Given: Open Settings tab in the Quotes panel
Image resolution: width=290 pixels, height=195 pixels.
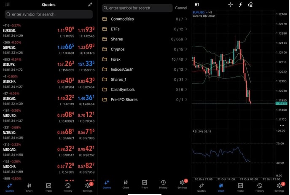Looking at the screenshot, I should point(88,187).
